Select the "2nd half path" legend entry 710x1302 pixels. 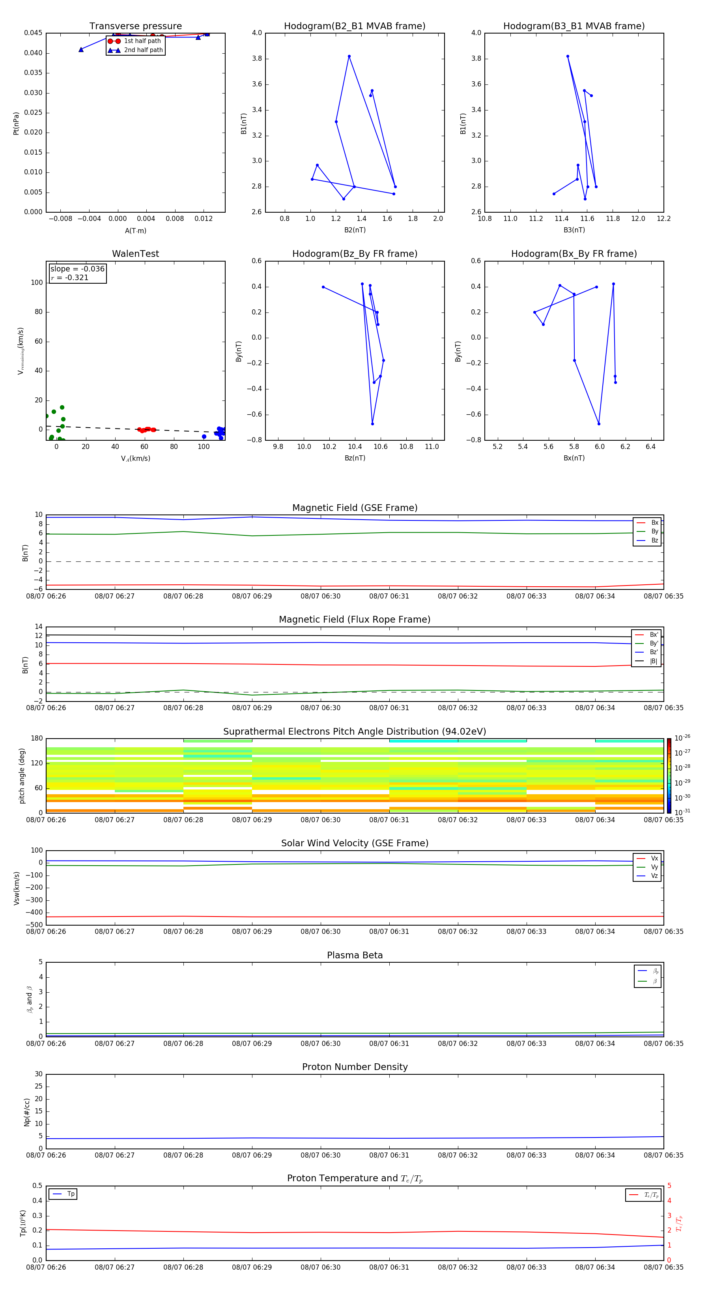point(135,50)
